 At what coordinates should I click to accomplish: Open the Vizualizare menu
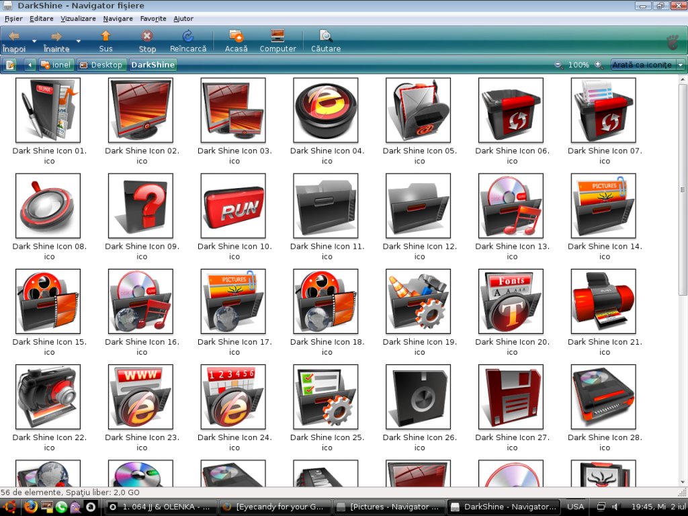pos(78,19)
